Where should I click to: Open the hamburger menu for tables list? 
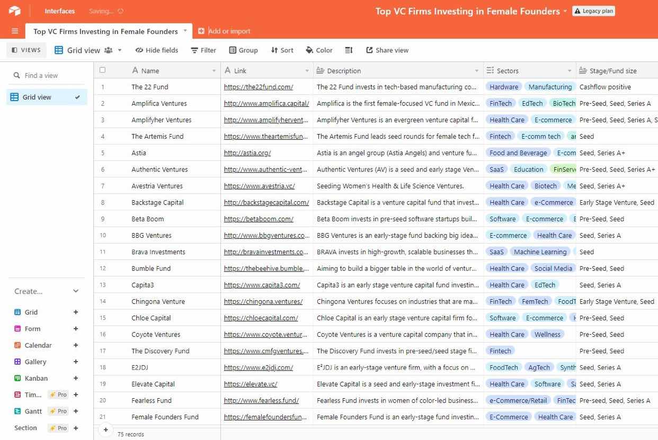tap(14, 31)
